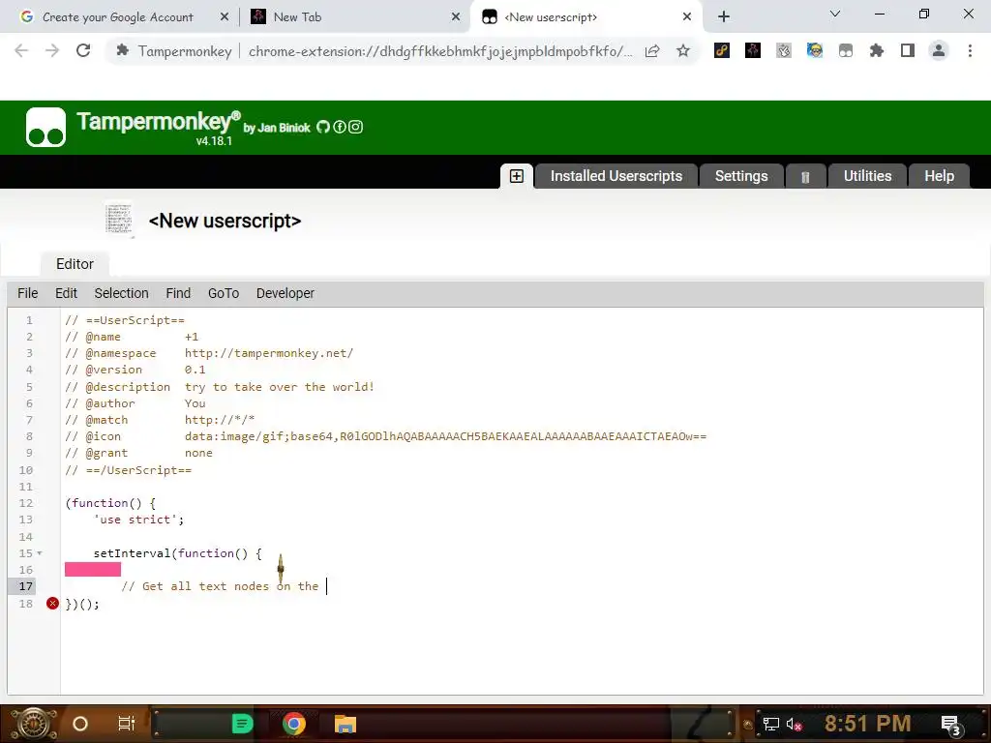Click the 8:51 PM taskbar clock
This screenshot has height=743, width=991.
click(867, 724)
